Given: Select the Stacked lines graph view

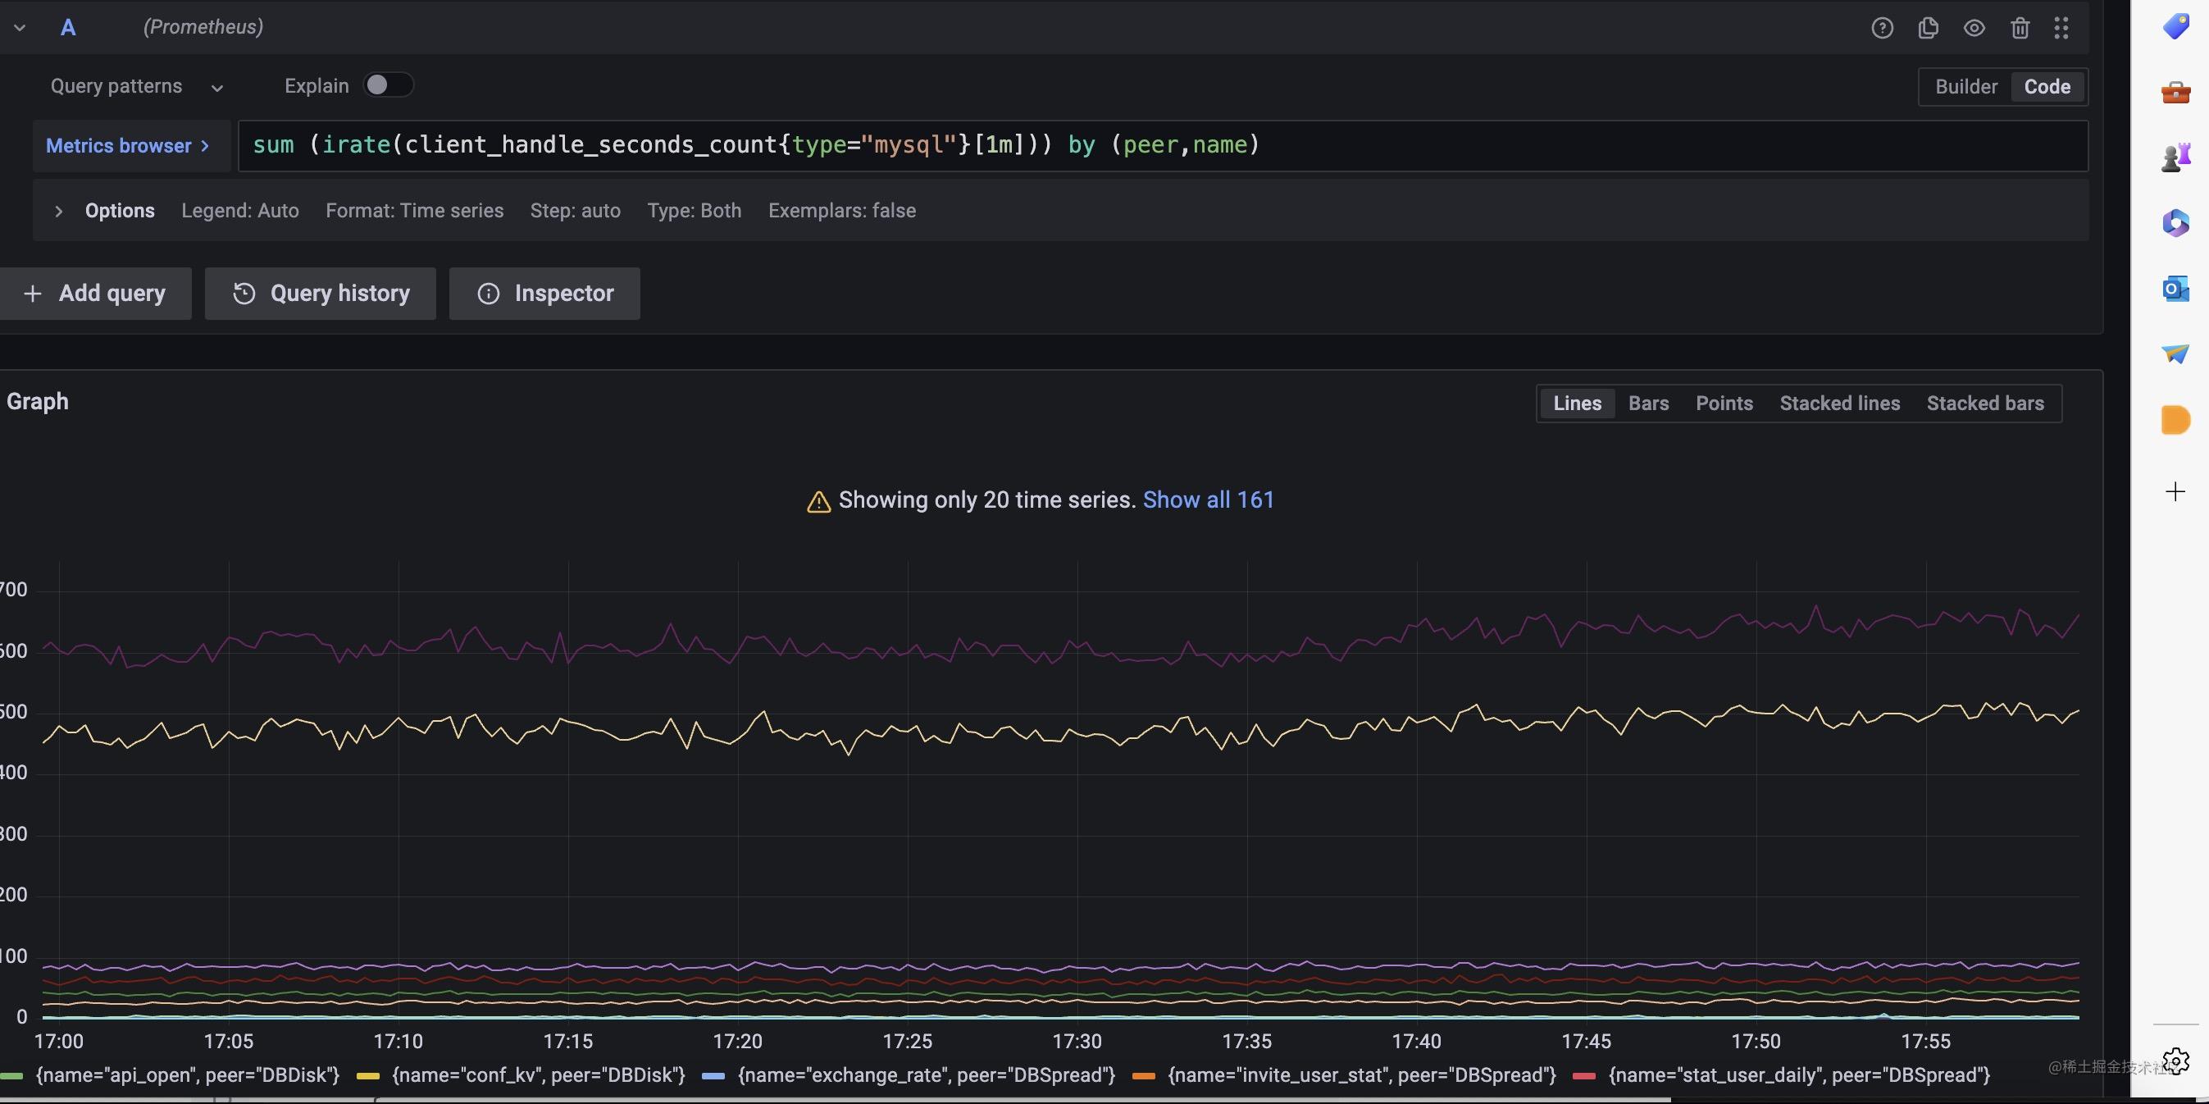Looking at the screenshot, I should [x=1840, y=402].
